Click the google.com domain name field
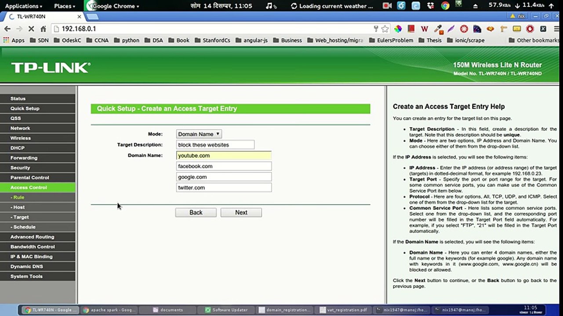Screen dimensions: 563x316 pos(224,177)
